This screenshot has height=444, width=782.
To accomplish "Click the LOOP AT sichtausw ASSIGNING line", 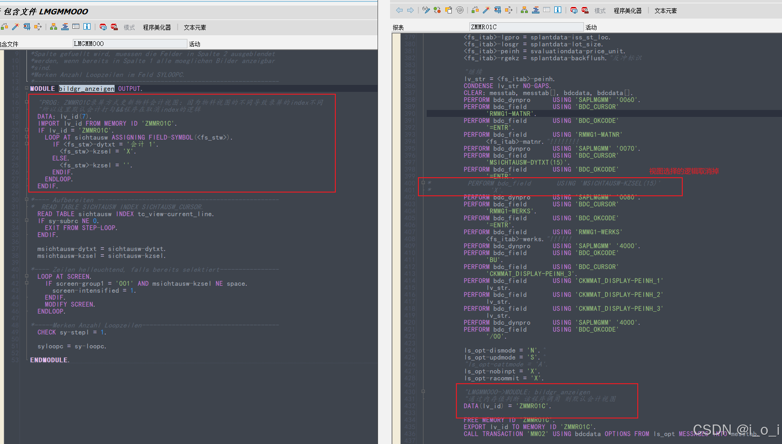I will pyautogui.click(x=139, y=137).
